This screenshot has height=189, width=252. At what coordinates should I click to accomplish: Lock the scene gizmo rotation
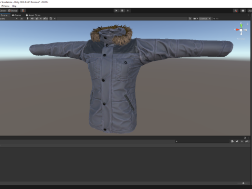pos(247,24)
